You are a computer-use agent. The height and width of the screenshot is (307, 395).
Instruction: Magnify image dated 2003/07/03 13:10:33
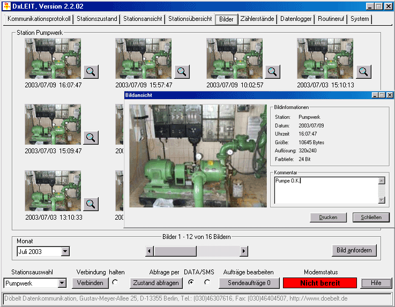coord(91,204)
